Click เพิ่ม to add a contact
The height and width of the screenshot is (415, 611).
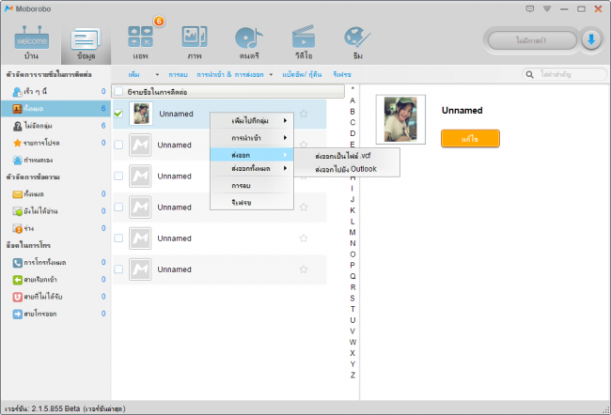[134, 74]
